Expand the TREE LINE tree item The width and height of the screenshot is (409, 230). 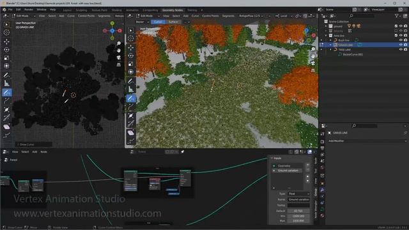[331, 50]
